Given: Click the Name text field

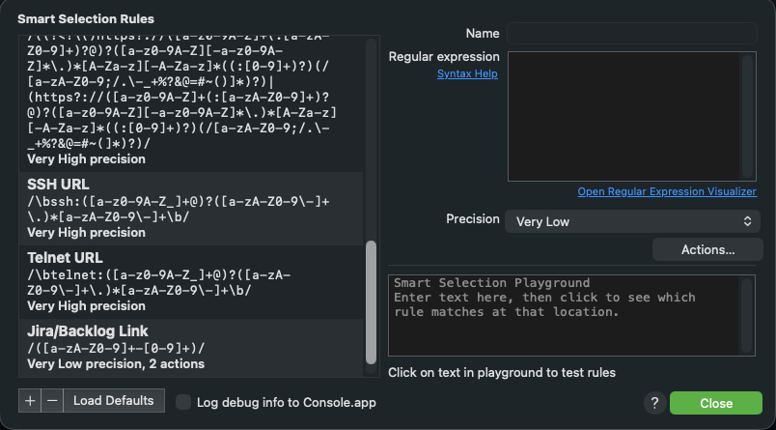Looking at the screenshot, I should coord(631,34).
